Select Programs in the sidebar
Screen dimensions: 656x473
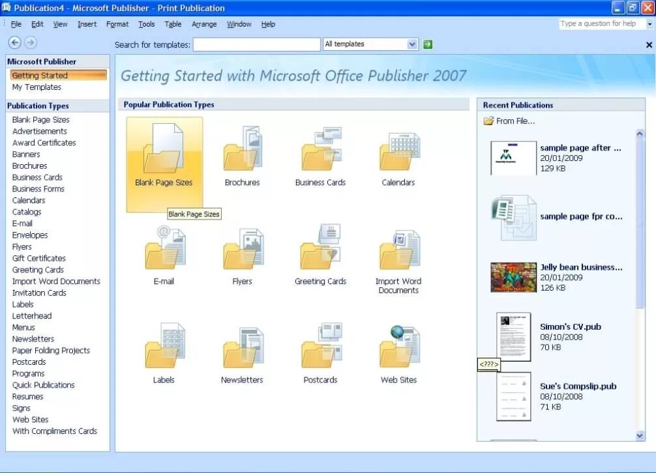tap(28, 373)
